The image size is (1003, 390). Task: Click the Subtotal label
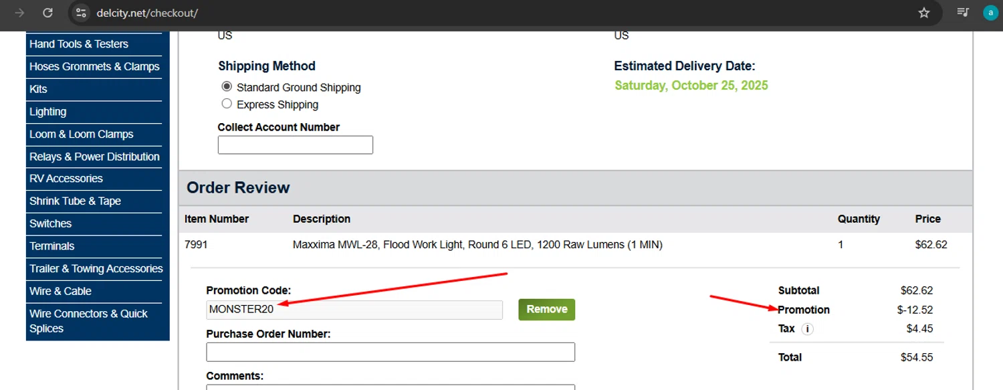point(798,290)
